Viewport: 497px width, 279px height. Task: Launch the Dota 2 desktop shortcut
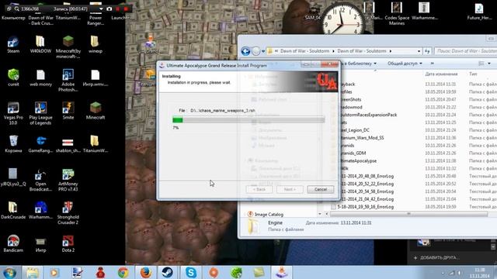pos(68,243)
